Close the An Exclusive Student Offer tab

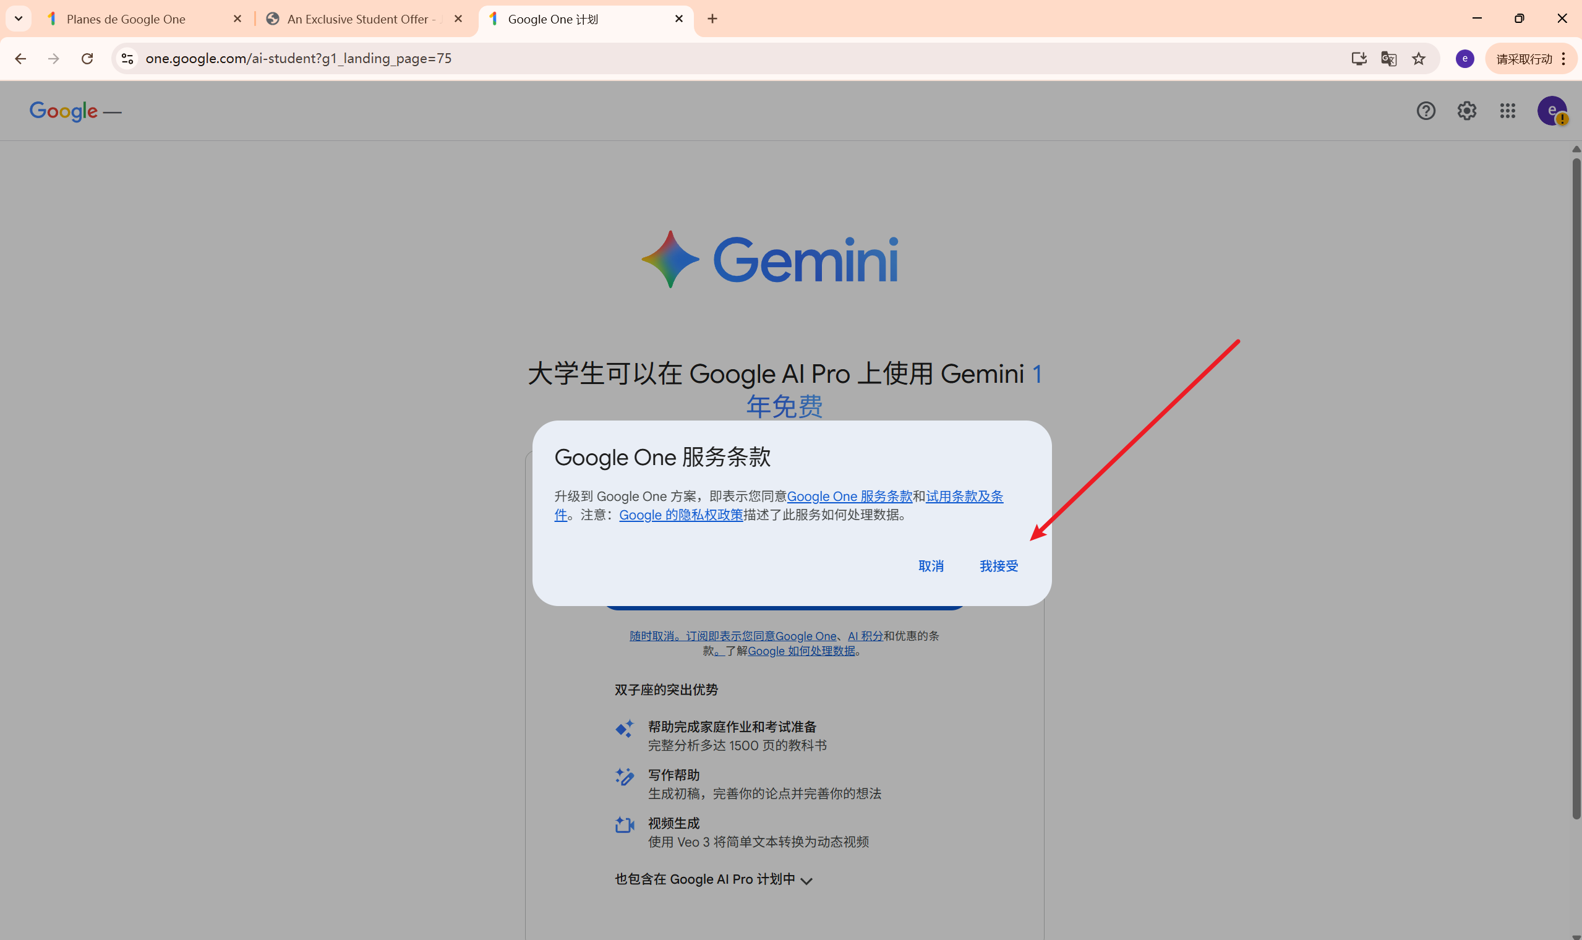click(458, 19)
